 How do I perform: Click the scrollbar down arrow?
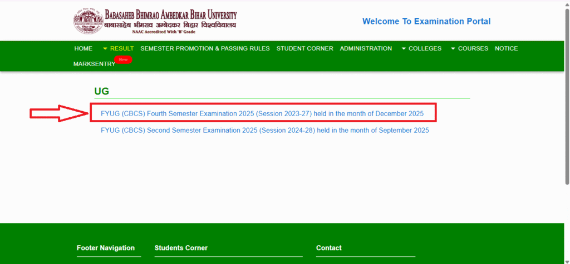(x=567, y=261)
